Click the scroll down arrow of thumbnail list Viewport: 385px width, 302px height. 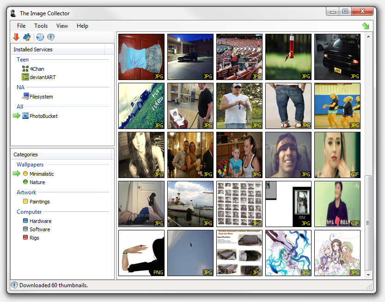368,275
